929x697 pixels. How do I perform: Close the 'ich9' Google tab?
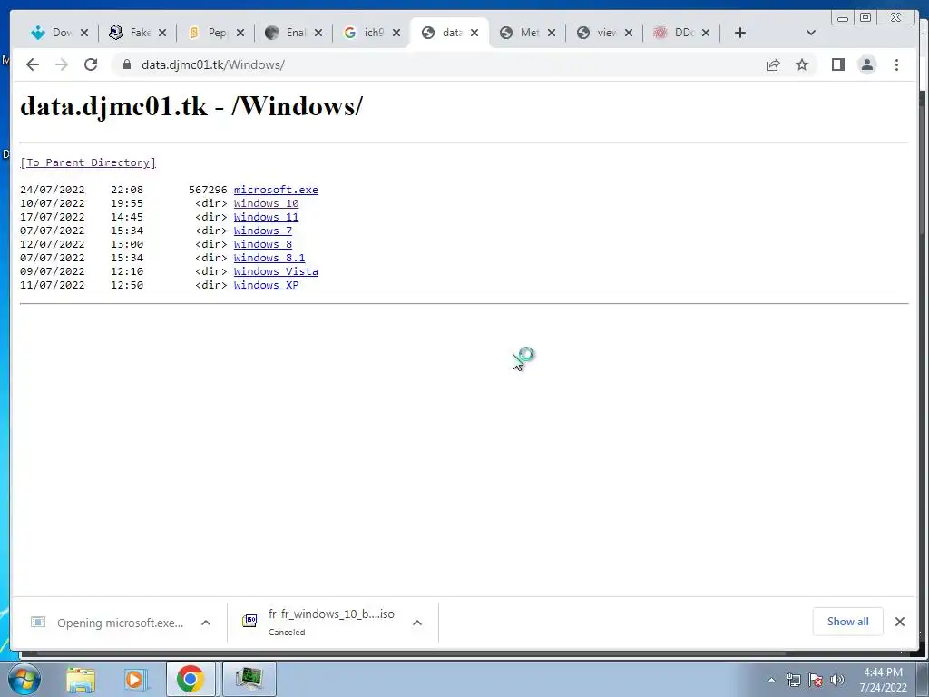pyautogui.click(x=396, y=33)
